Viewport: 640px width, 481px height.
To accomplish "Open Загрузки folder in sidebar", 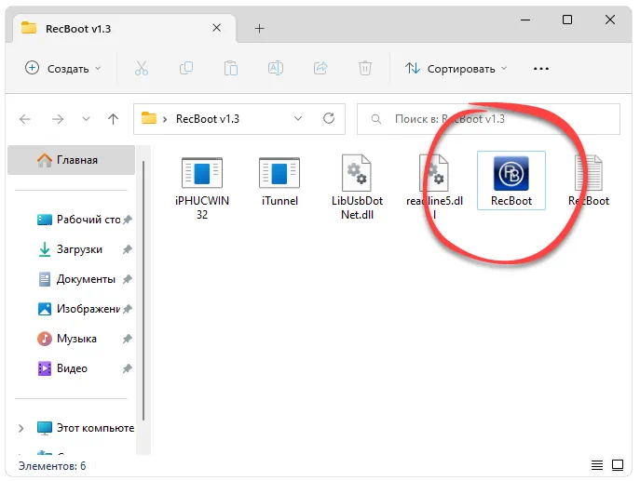I will (x=72, y=249).
